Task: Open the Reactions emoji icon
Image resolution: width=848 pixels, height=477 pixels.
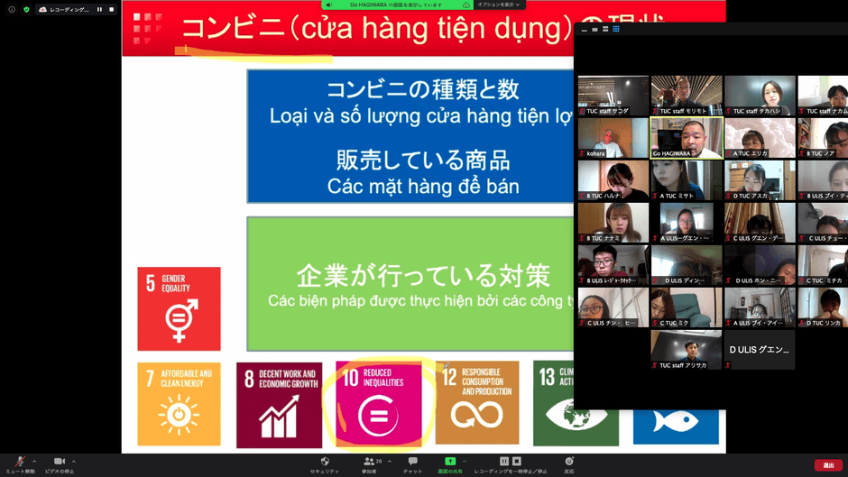Action: coord(569,462)
